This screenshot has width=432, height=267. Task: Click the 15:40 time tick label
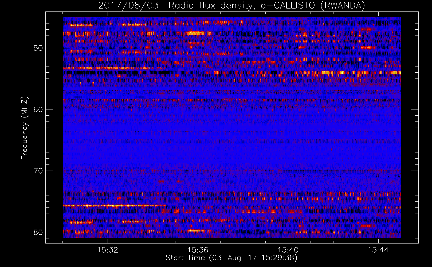click(x=288, y=250)
